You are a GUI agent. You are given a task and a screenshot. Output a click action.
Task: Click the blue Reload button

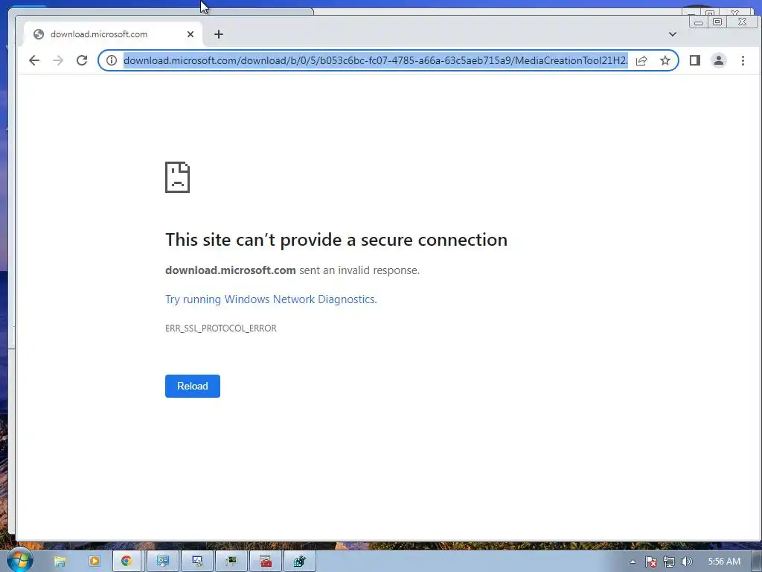(193, 387)
